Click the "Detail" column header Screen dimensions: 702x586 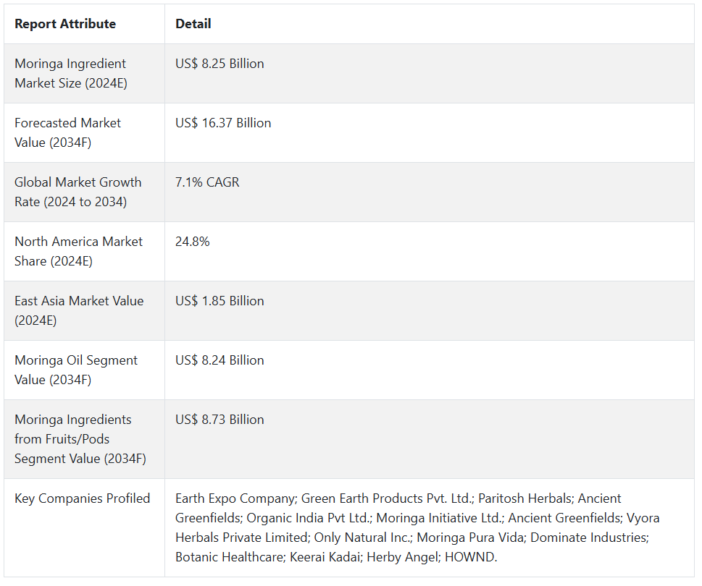(193, 24)
